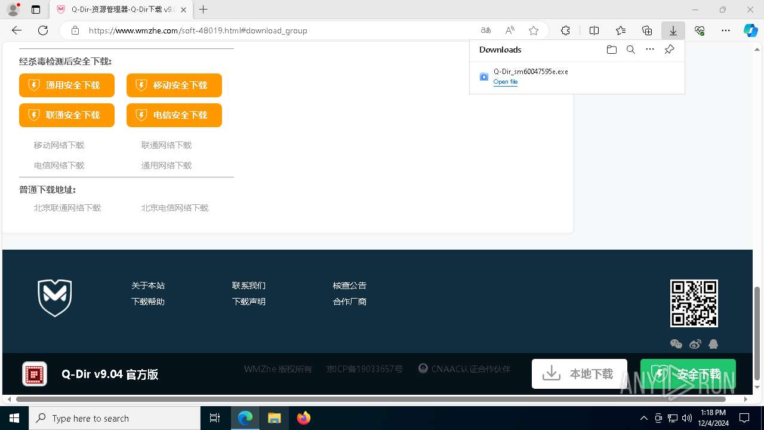Open file link for Q-Dir exe
Viewport: 764px width, 430px height.
(506, 82)
